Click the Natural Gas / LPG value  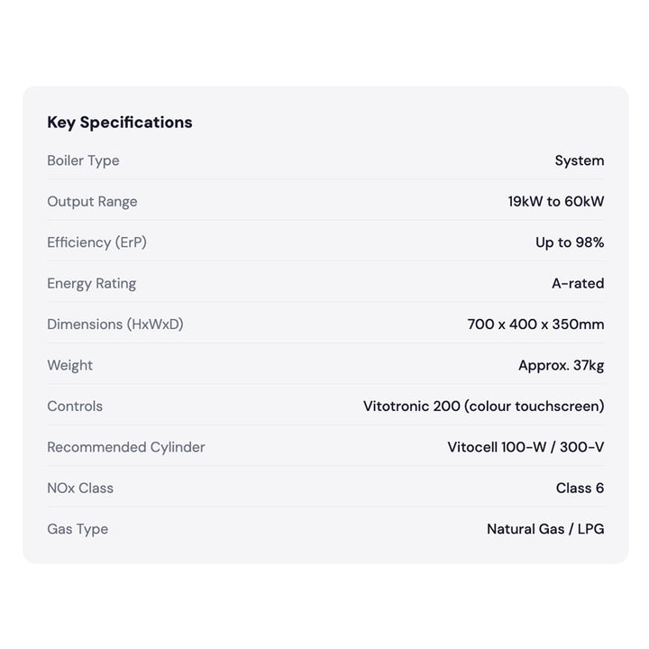[545, 529]
